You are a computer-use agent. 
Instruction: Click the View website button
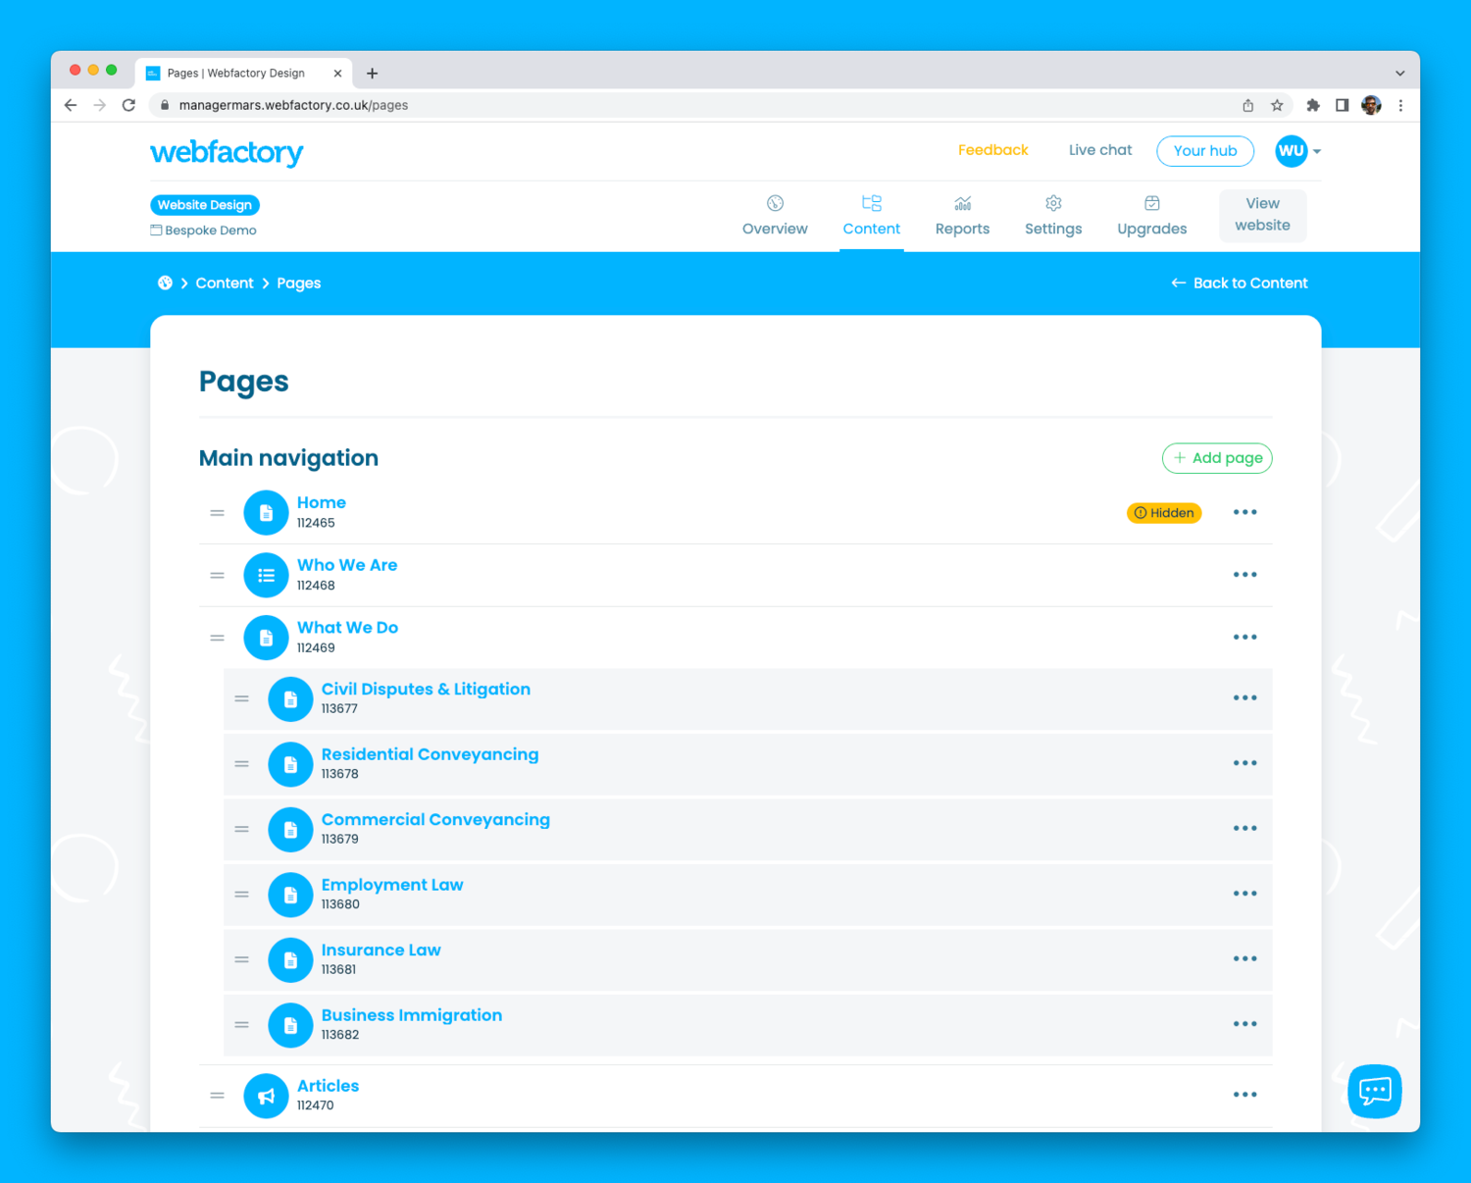pyautogui.click(x=1262, y=215)
